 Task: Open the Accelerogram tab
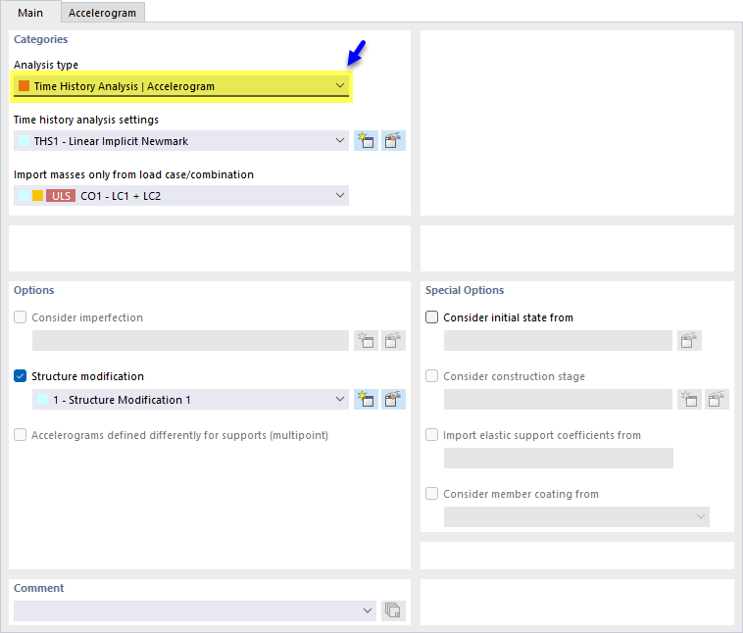point(102,13)
